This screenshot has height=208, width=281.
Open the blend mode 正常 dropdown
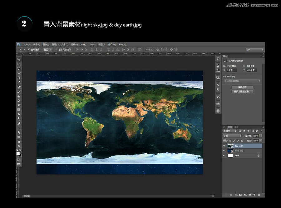coord(232,136)
